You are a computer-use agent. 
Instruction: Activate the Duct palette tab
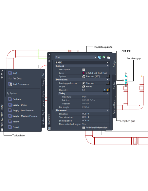point(43,74)
